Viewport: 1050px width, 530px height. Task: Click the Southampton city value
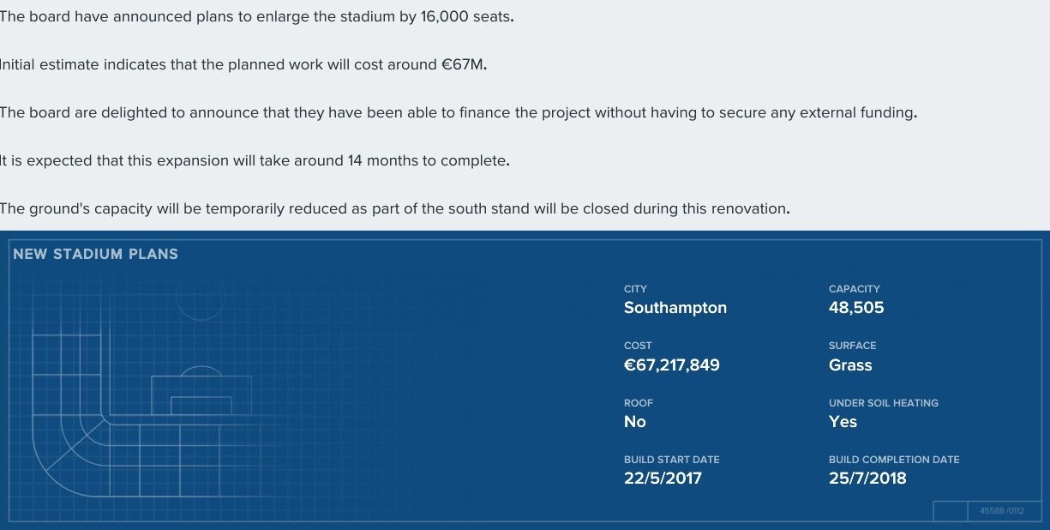point(675,308)
